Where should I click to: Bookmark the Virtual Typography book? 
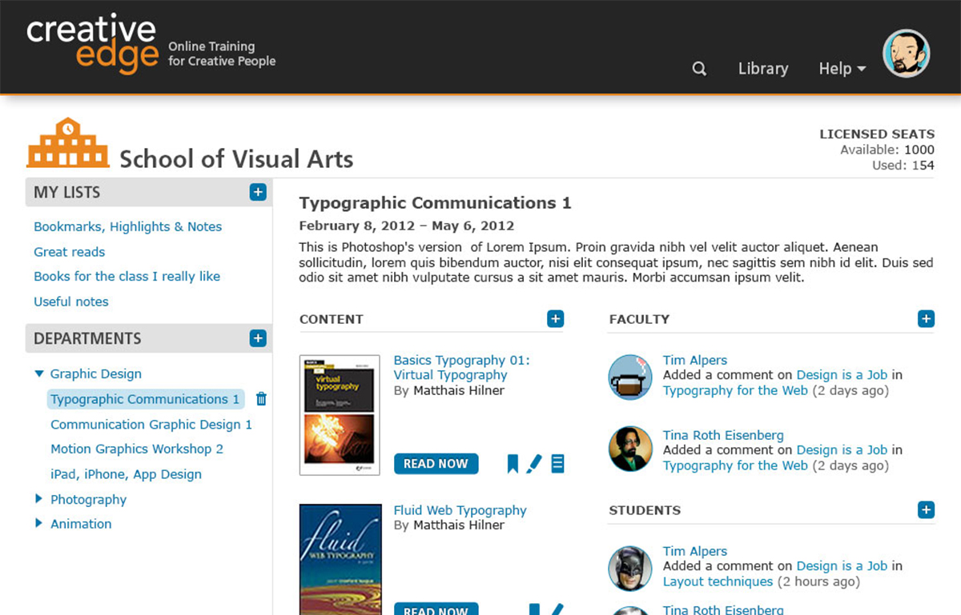pyautogui.click(x=513, y=464)
